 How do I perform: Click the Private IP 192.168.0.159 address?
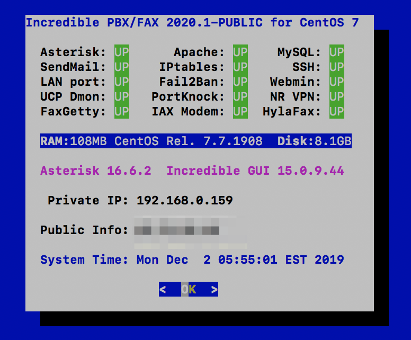click(x=184, y=200)
